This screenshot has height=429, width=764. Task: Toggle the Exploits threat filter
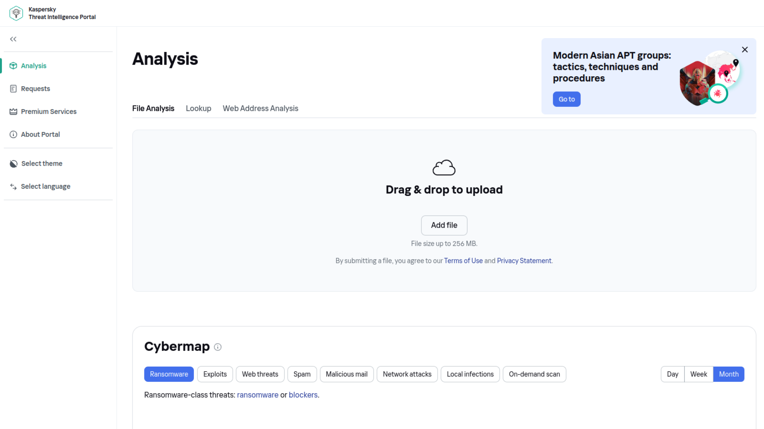215,374
